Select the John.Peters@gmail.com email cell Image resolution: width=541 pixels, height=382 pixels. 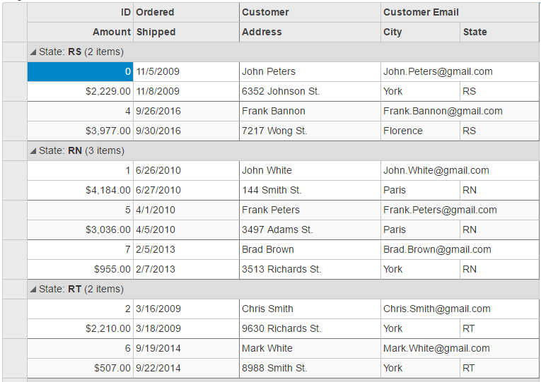(x=438, y=71)
